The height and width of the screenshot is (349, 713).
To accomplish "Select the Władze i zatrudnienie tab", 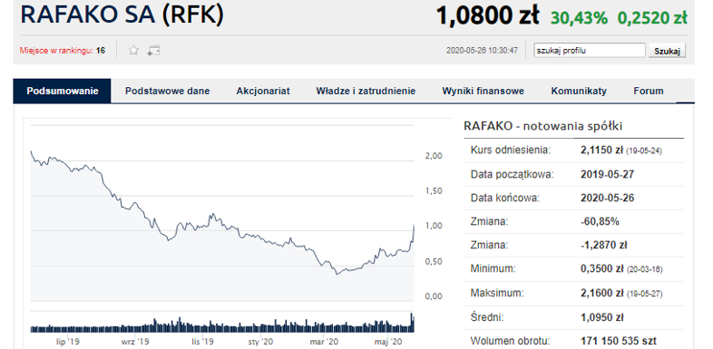I will pyautogui.click(x=366, y=91).
